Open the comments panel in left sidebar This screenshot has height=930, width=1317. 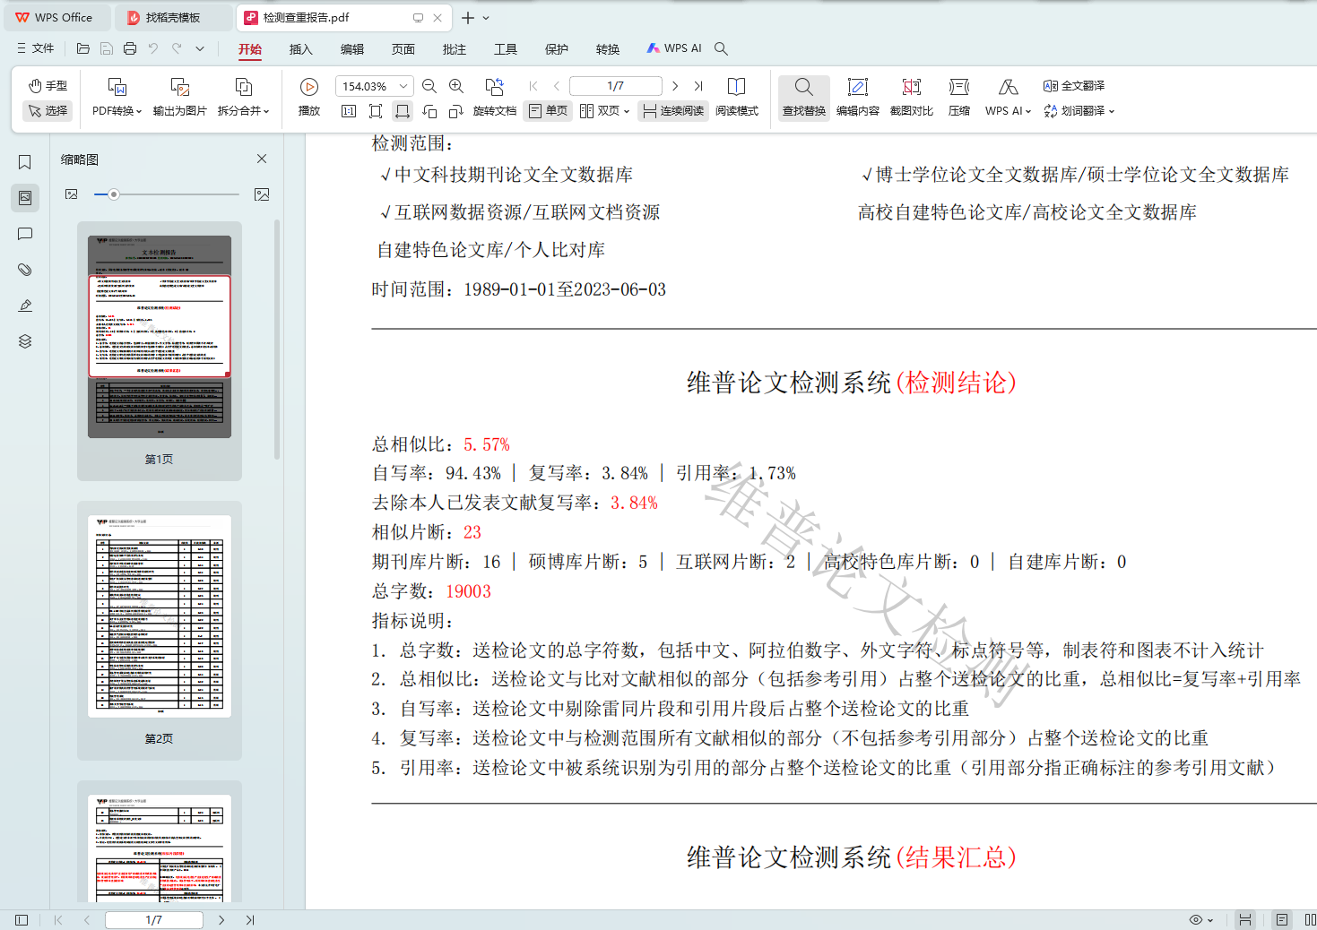coord(25,234)
